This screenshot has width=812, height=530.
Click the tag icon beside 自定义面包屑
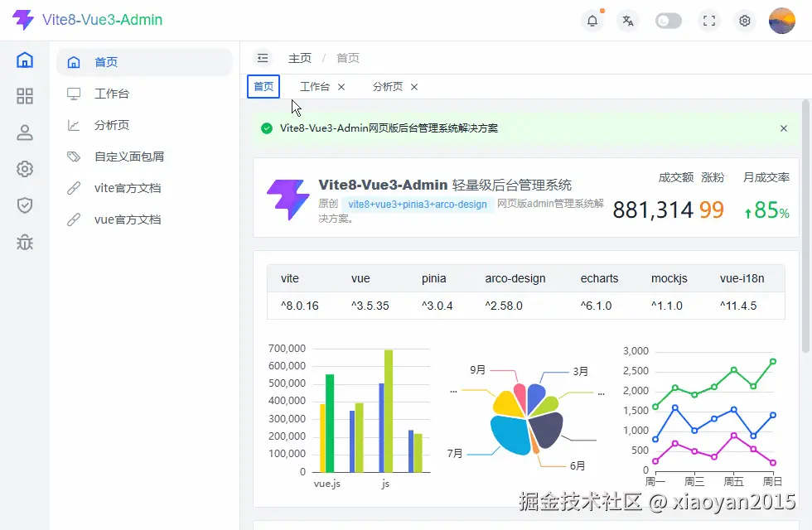pyautogui.click(x=74, y=157)
